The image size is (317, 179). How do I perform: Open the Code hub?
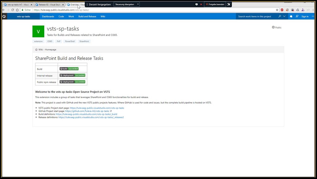point(61,17)
